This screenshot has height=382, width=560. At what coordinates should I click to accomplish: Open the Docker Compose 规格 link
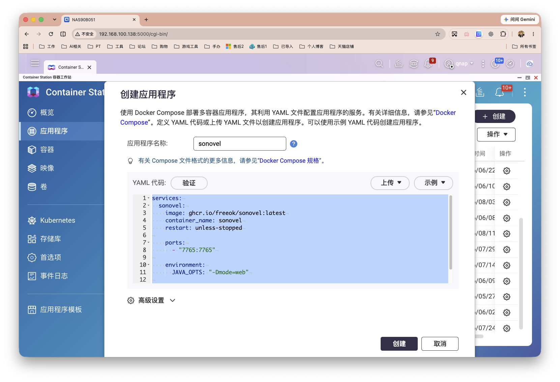(x=289, y=161)
